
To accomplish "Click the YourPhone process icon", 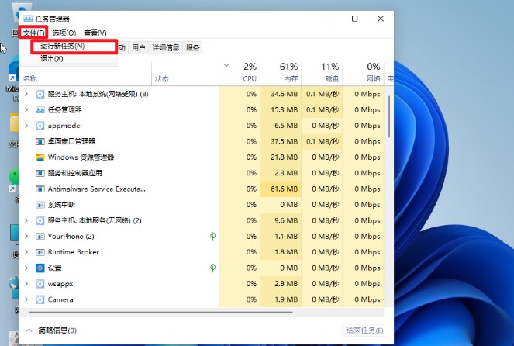I will tap(40, 236).
